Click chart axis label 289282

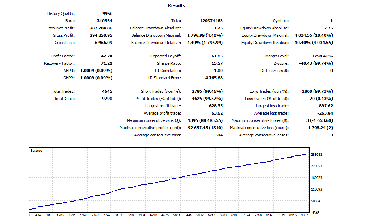317,155
